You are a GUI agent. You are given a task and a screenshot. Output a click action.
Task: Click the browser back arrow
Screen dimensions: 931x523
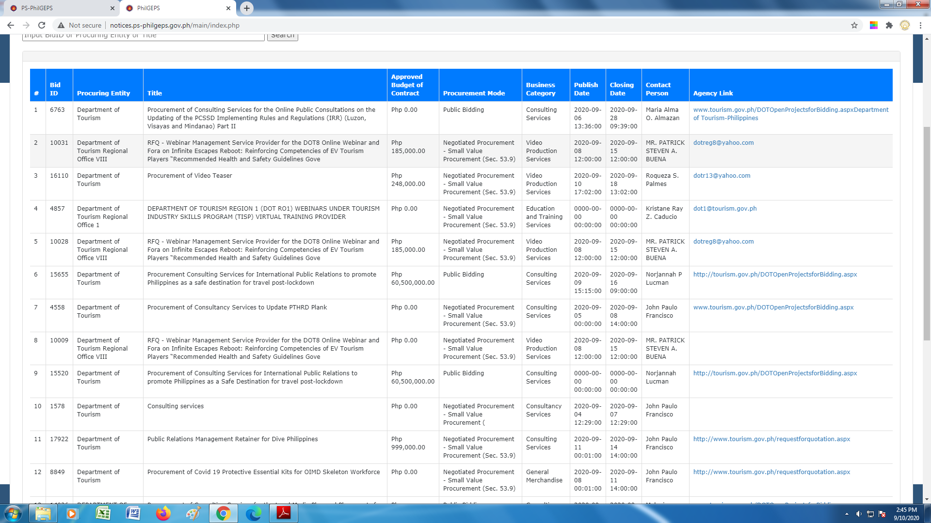pos(11,25)
